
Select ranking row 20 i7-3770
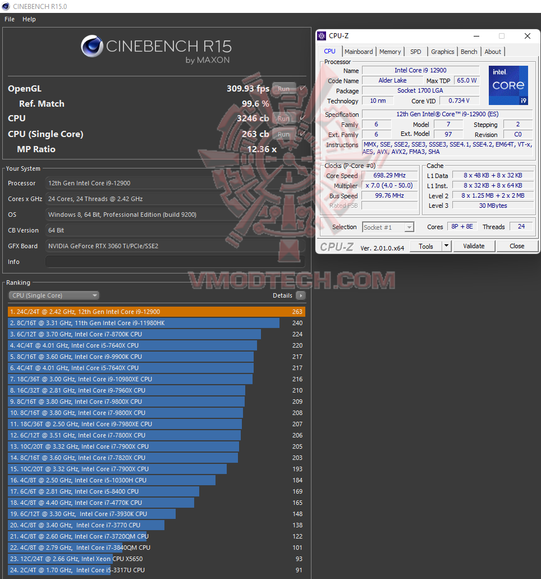click(157, 525)
